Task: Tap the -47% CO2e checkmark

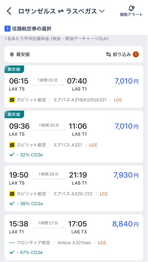Action: click(12, 253)
